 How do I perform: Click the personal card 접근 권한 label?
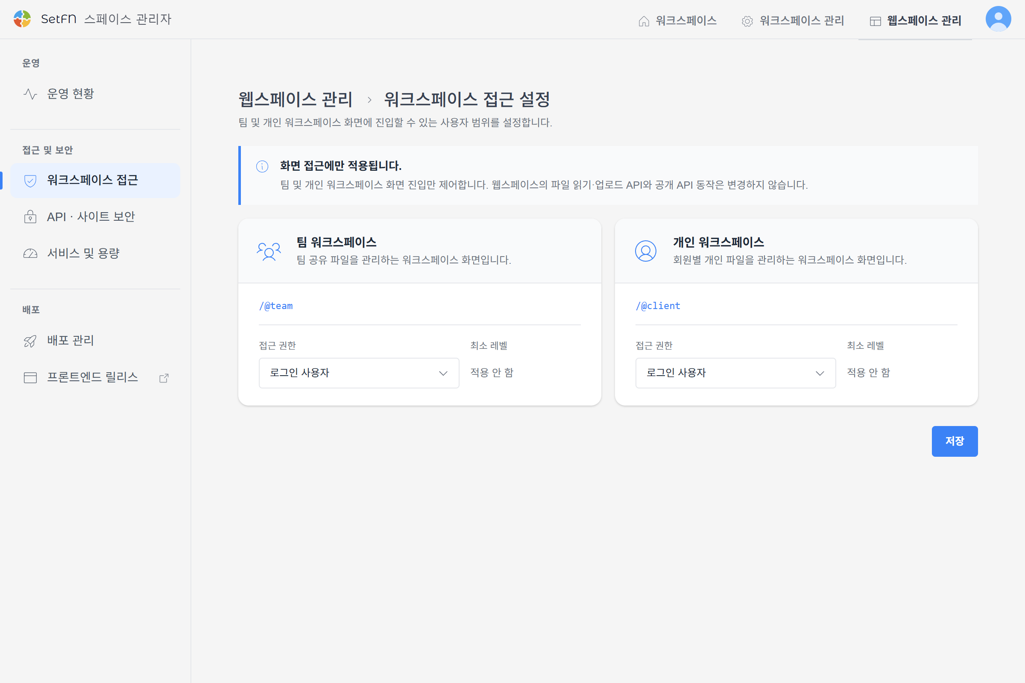point(654,346)
